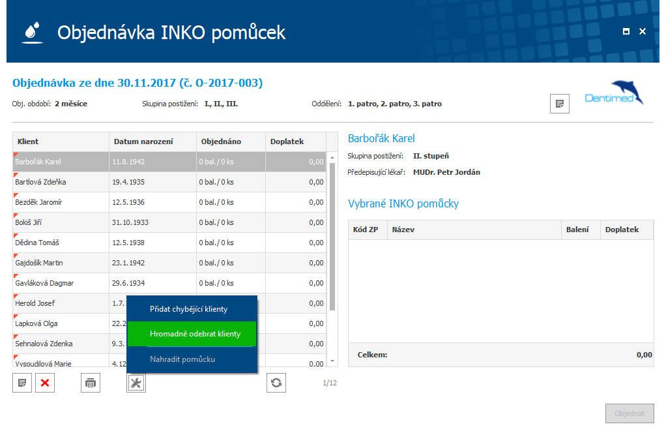Select client row Barbořák Karel
The width and height of the screenshot is (666, 433).
169,162
